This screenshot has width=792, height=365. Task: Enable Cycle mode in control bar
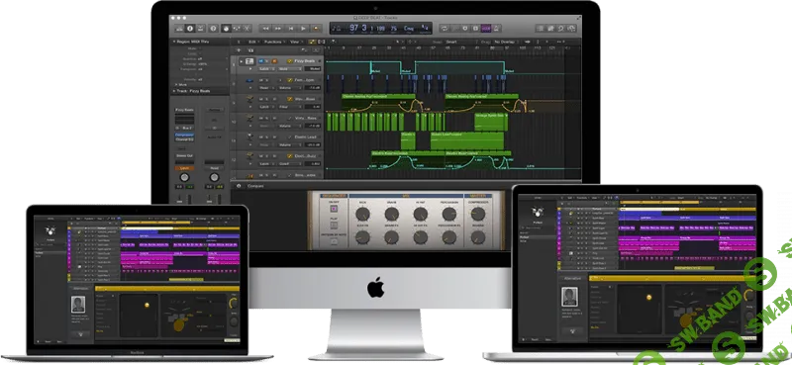pyautogui.click(x=445, y=29)
